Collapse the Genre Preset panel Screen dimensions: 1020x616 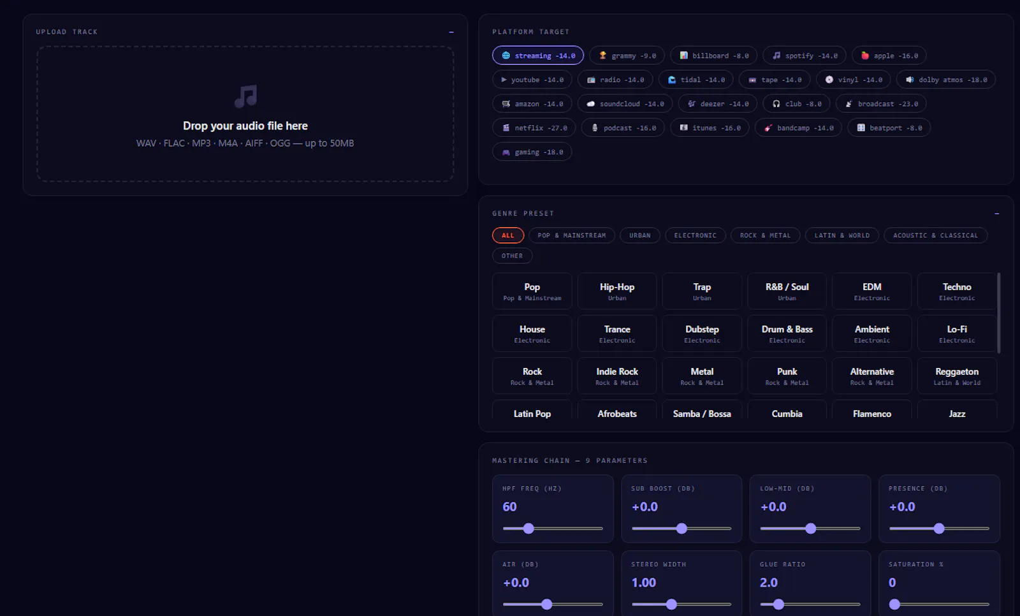click(x=996, y=214)
